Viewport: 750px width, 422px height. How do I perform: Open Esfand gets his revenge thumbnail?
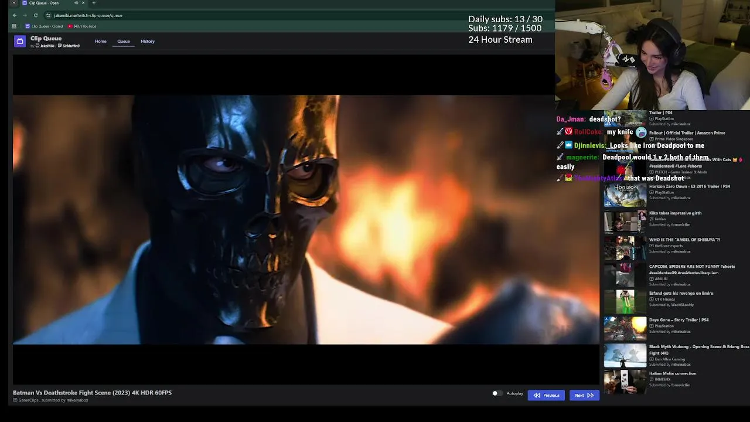625,302
